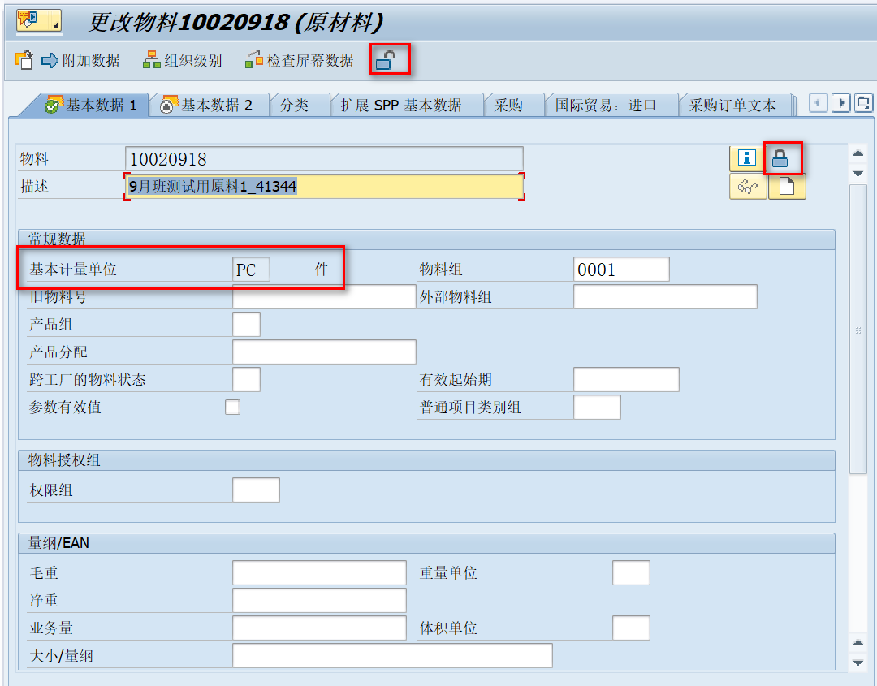Click the 体积单位 field

(631, 628)
